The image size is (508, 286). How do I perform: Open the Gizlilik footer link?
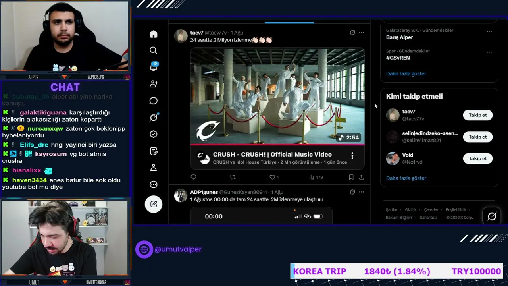(411, 210)
